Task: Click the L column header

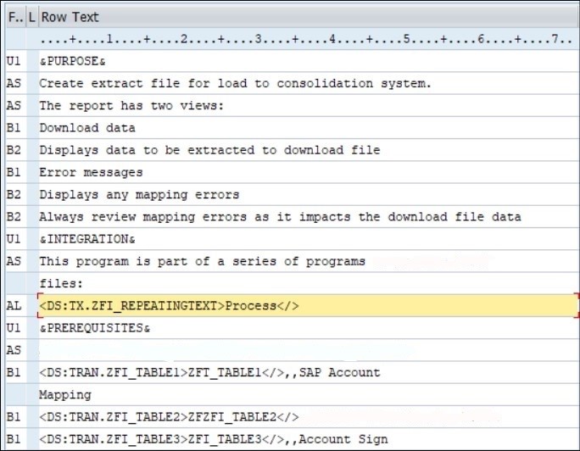Action: coord(32,17)
